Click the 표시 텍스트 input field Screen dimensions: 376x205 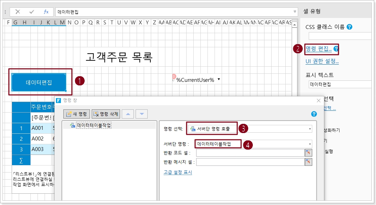(x=339, y=84)
